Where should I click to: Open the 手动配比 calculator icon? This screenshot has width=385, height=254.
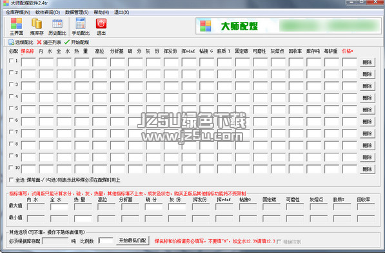[81, 24]
